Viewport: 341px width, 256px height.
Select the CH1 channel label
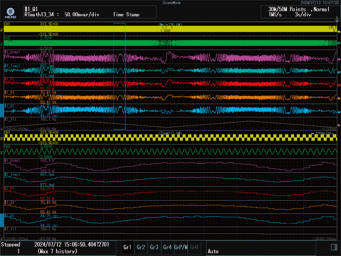pyautogui.click(x=8, y=24)
